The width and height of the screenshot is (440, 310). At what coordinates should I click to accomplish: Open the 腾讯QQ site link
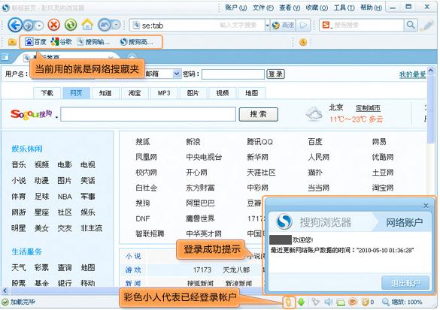259,142
